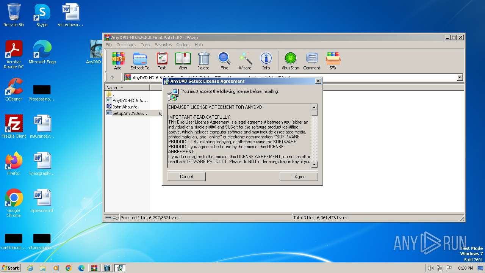Open Chrome from the taskbar
485x273 pixels.
[x=68, y=268]
